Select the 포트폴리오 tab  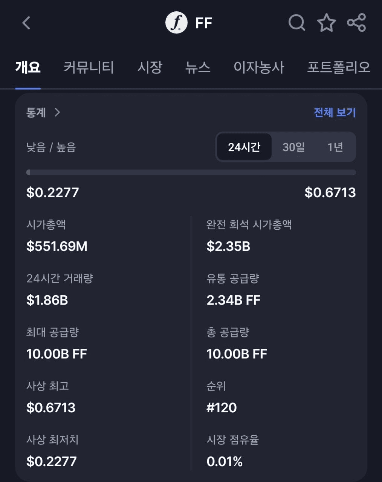point(339,67)
